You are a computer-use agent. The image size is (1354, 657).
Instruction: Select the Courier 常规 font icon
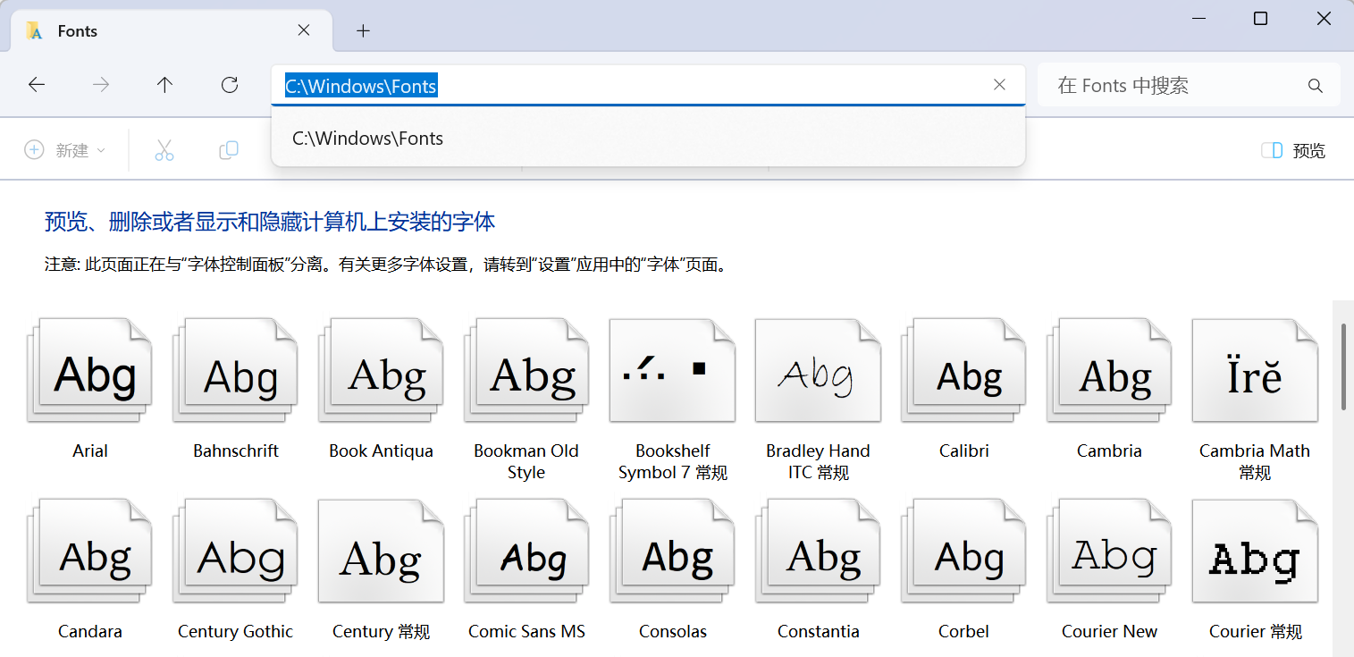click(x=1255, y=551)
